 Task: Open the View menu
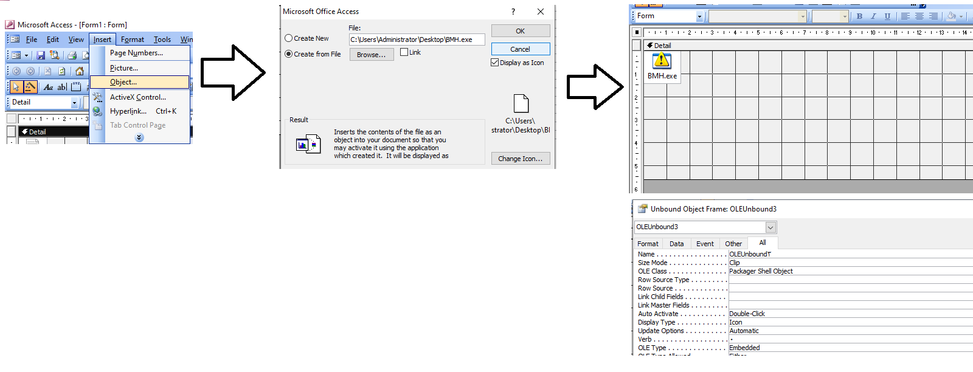click(x=76, y=40)
